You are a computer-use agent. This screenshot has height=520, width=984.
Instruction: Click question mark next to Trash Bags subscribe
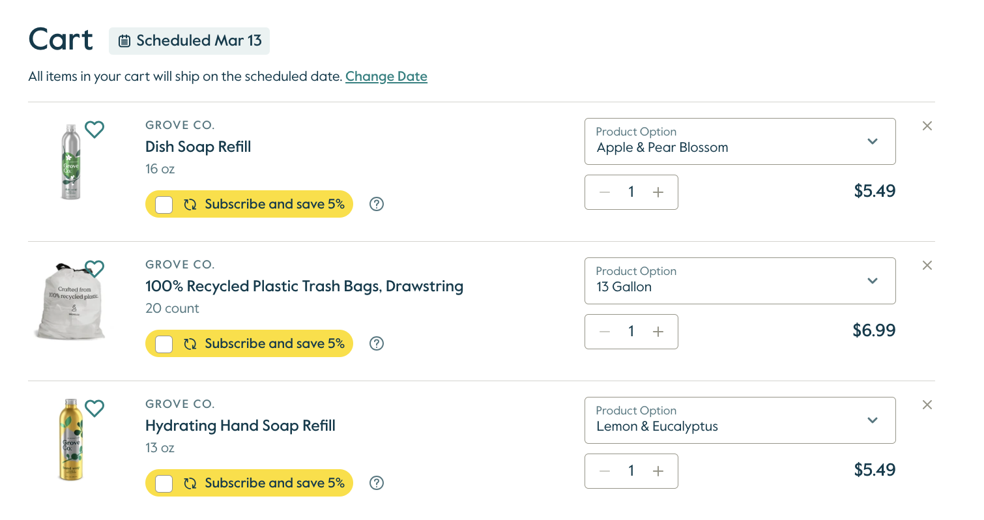[x=377, y=343]
